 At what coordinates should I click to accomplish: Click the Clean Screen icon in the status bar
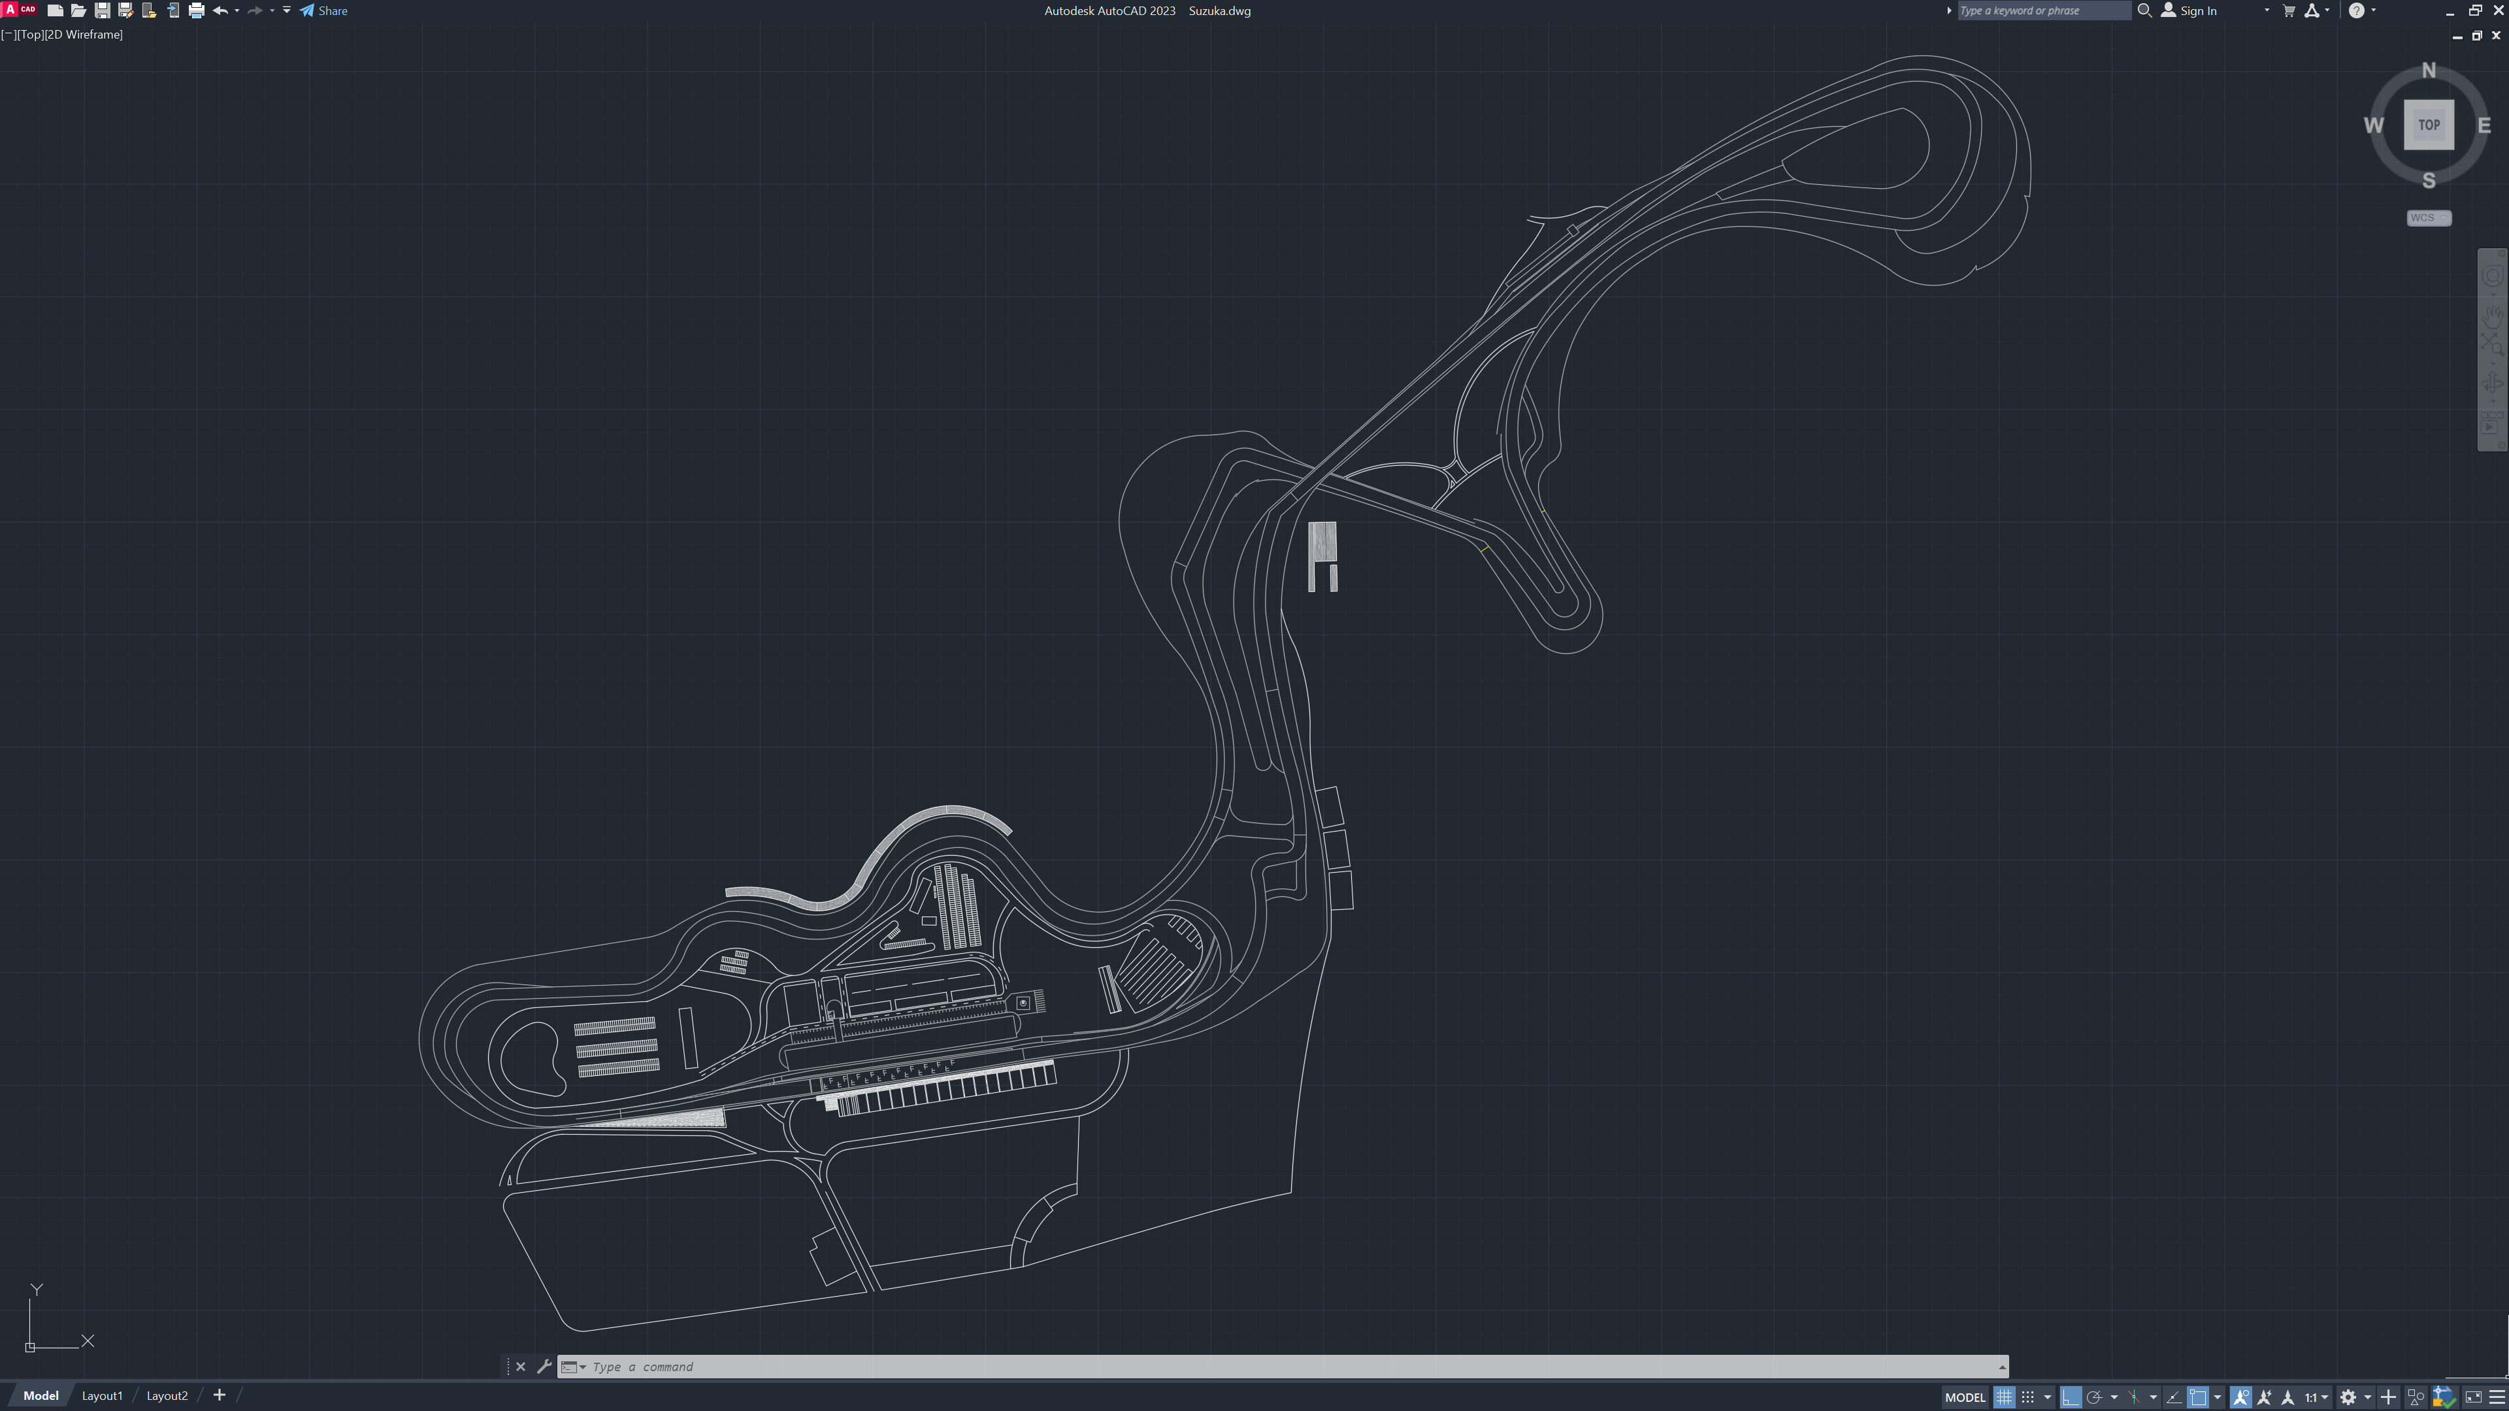pos(2473,1397)
